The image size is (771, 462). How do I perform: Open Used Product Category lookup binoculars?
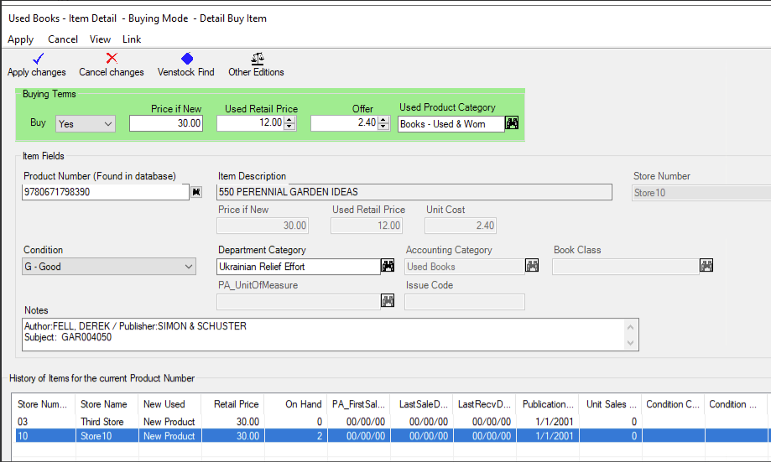[512, 123]
